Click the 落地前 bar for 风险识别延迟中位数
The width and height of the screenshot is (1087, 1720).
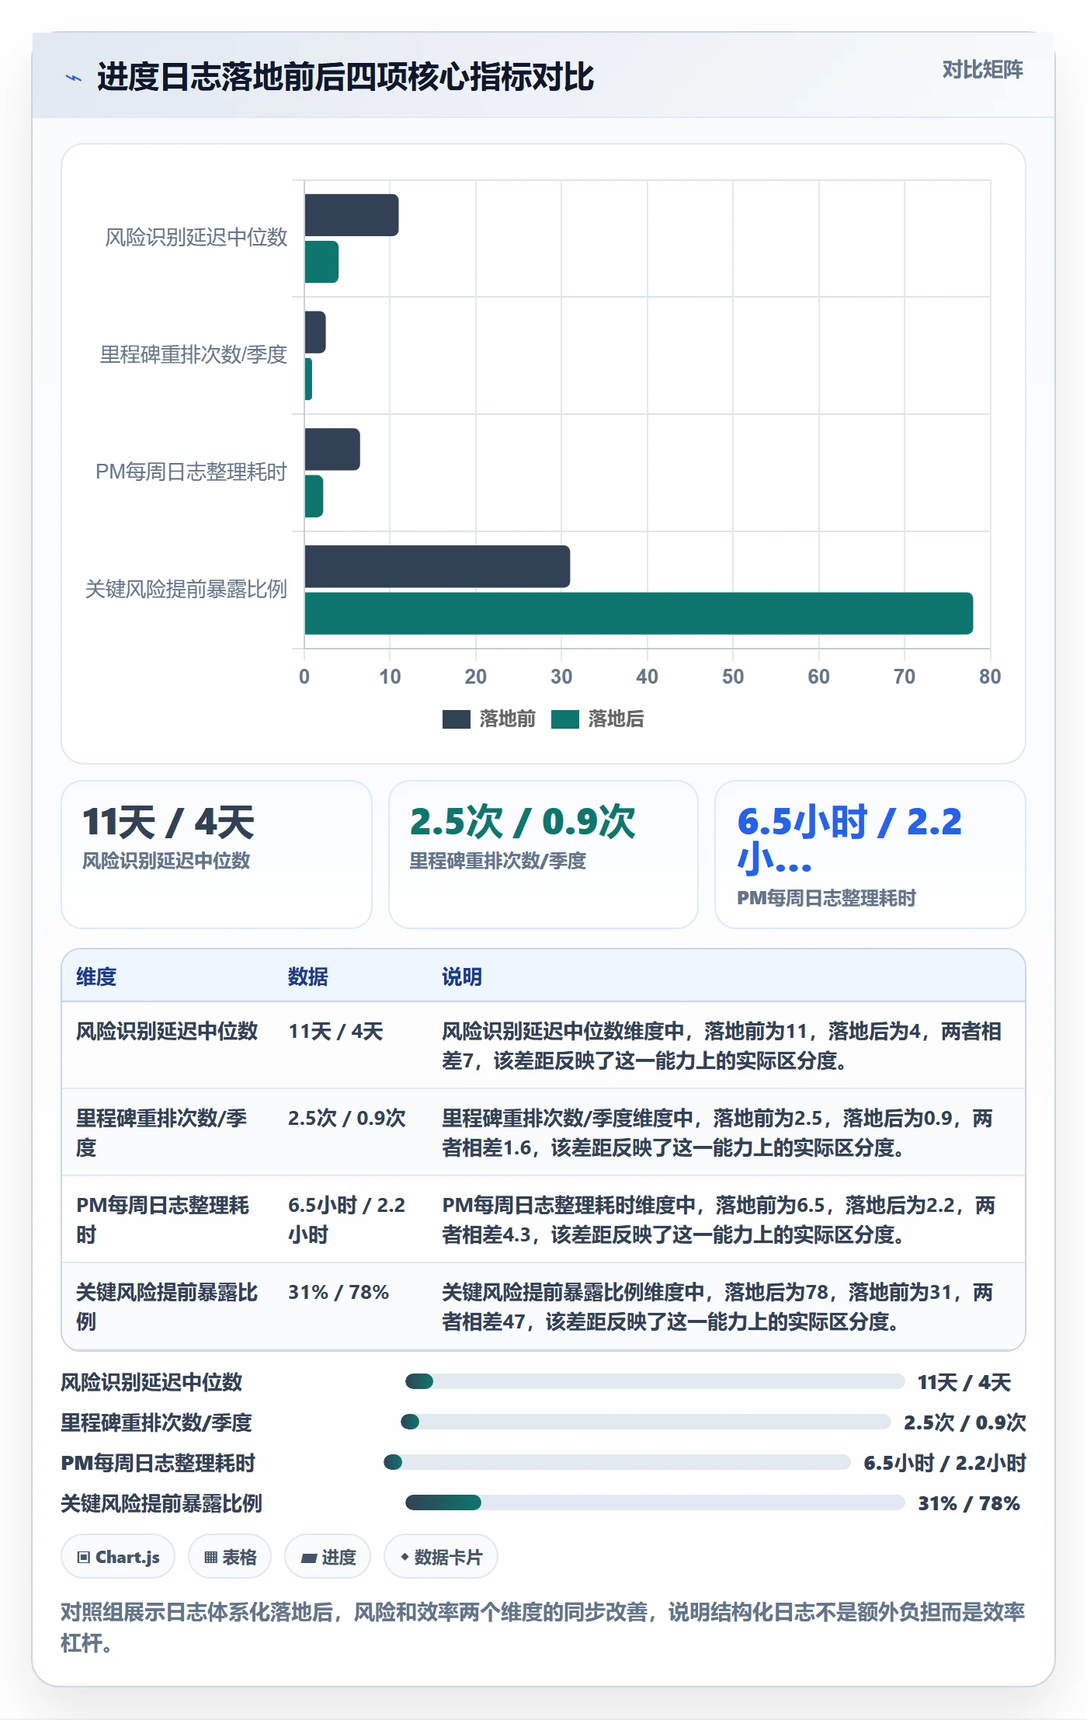(x=352, y=215)
